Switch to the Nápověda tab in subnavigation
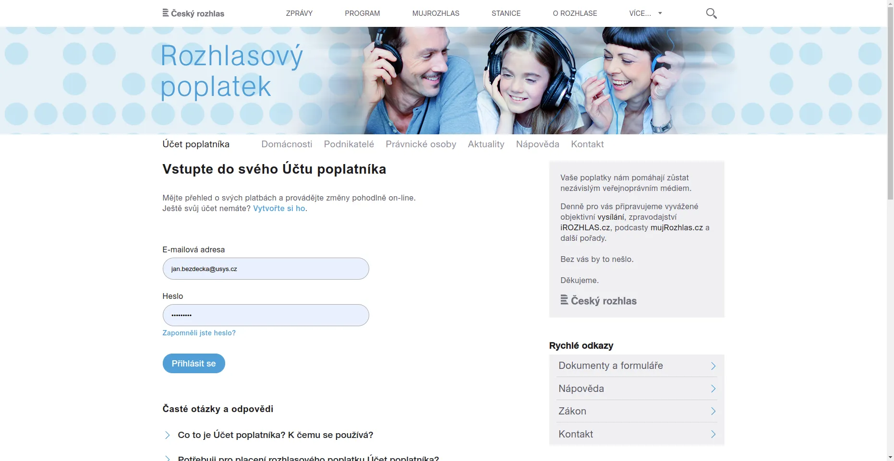Screen dimensions: 894x461 coord(537,144)
